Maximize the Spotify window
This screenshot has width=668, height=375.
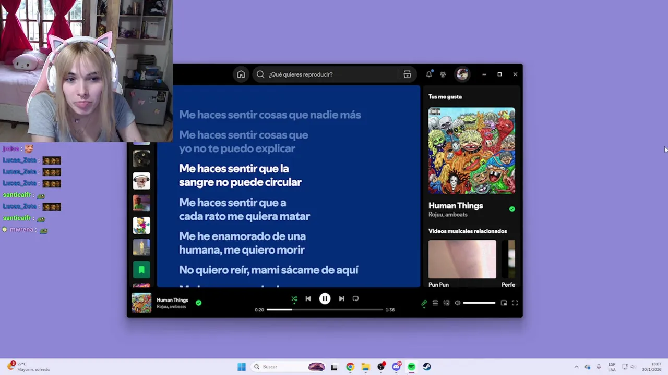tap(499, 74)
